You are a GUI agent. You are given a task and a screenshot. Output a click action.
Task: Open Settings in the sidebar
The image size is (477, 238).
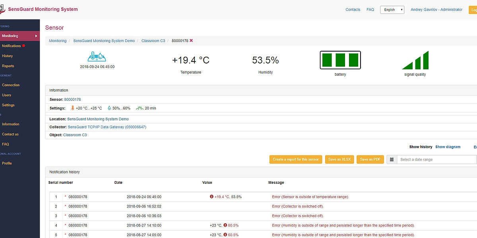pos(8,105)
